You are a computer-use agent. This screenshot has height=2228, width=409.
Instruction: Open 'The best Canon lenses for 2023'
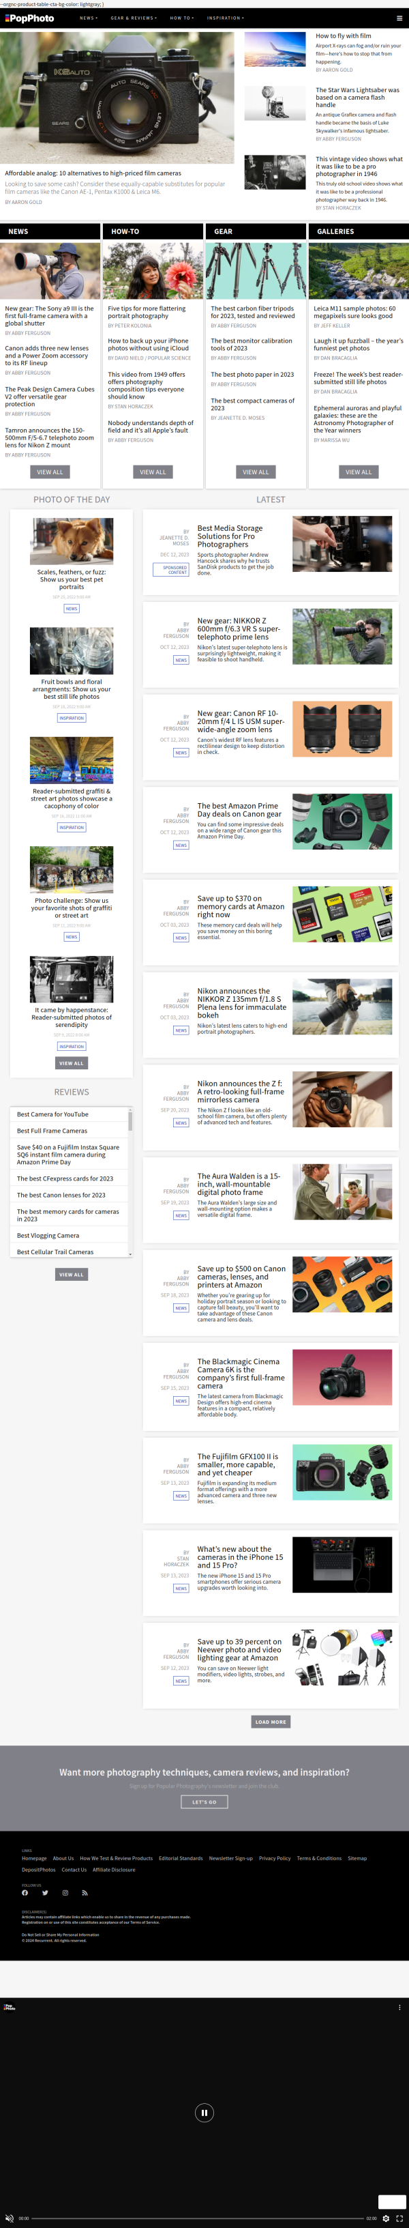[x=61, y=1194]
